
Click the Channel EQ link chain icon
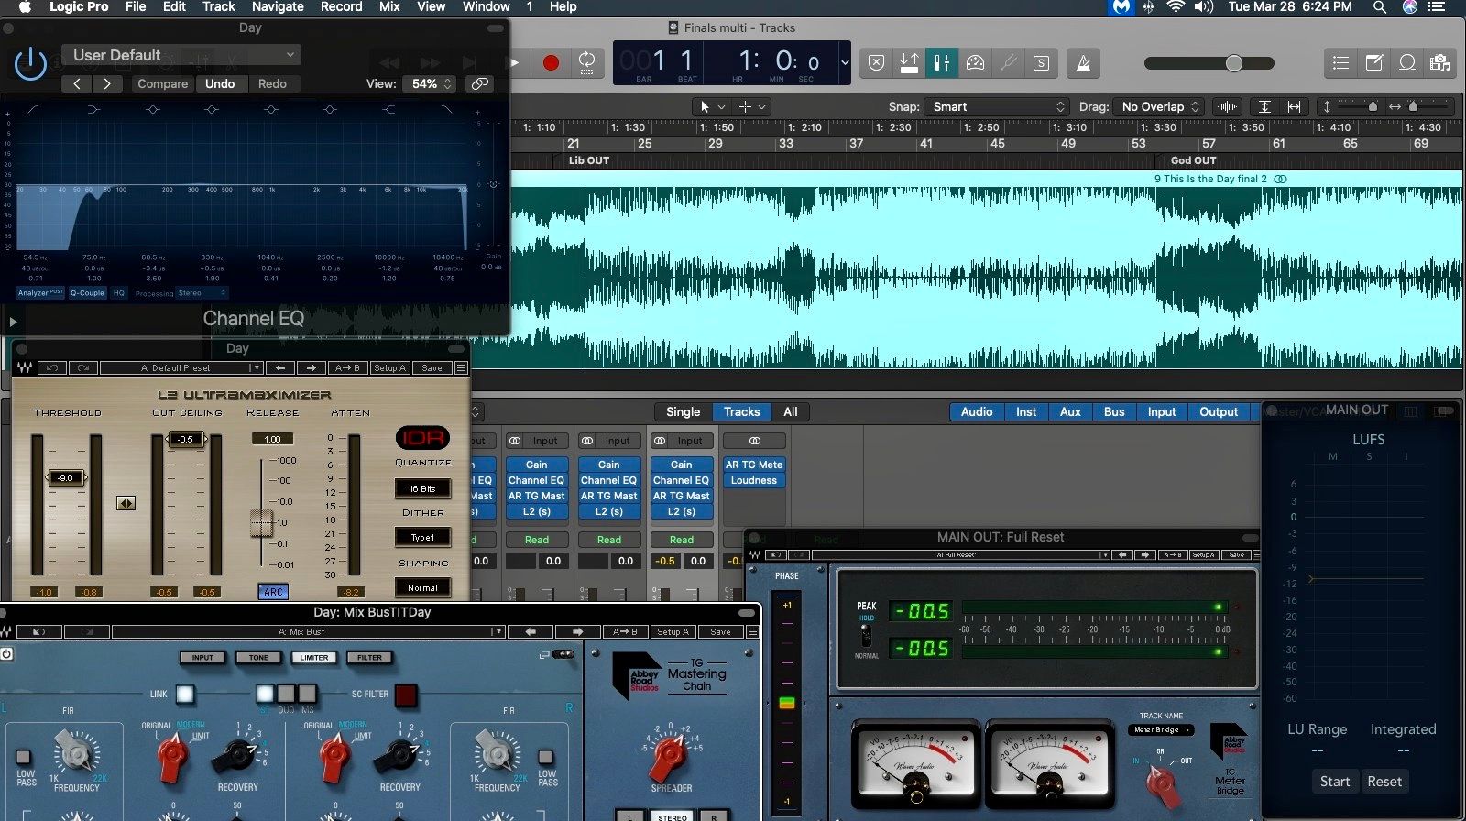[x=479, y=83]
